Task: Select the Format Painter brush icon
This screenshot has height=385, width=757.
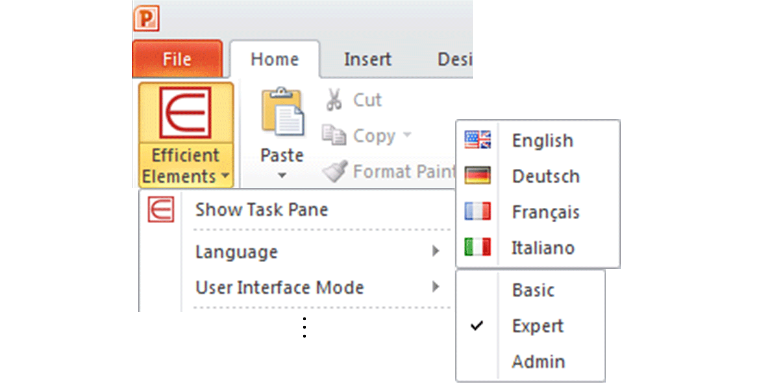Action: 335,171
